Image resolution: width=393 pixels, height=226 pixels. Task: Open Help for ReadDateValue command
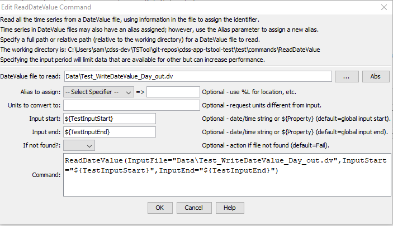(230, 208)
